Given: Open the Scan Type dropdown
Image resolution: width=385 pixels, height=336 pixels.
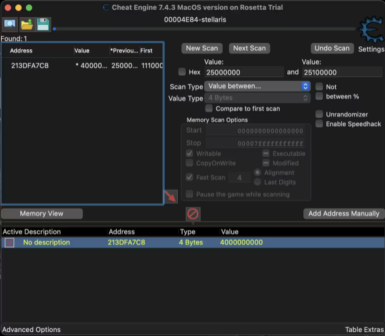Looking at the screenshot, I should click(257, 86).
